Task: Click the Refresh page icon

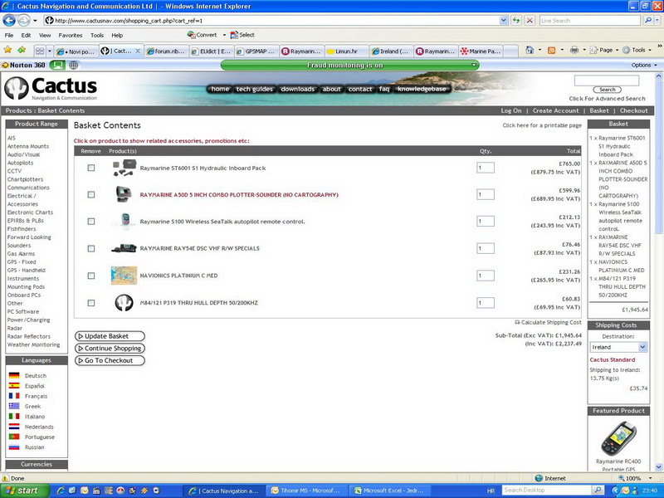Action: point(515,20)
